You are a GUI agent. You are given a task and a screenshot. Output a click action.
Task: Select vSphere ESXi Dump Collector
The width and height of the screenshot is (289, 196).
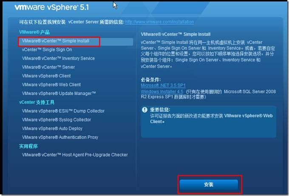click(x=63, y=111)
